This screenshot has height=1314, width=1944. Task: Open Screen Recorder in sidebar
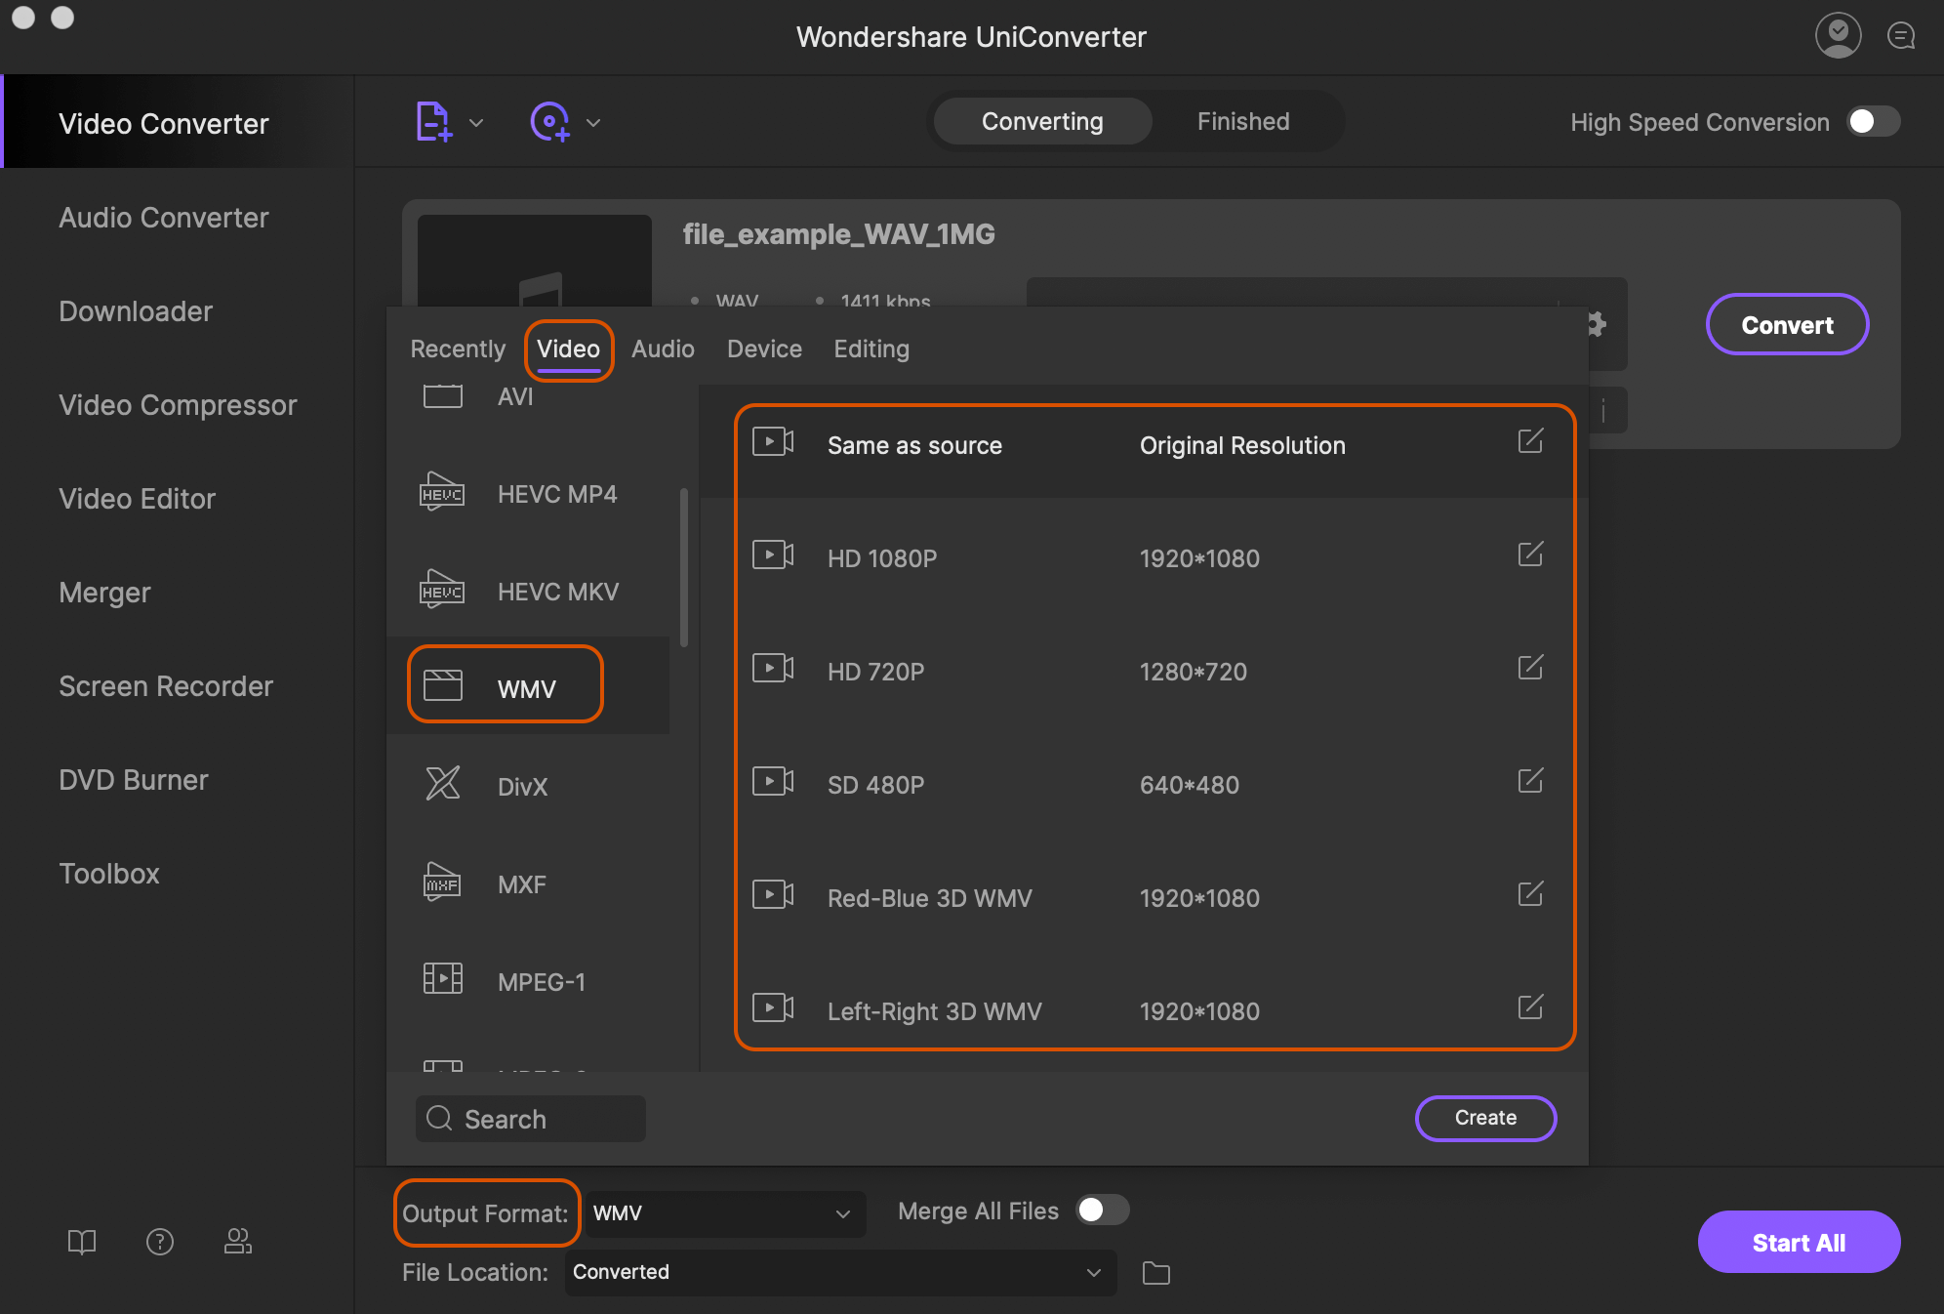click(166, 686)
